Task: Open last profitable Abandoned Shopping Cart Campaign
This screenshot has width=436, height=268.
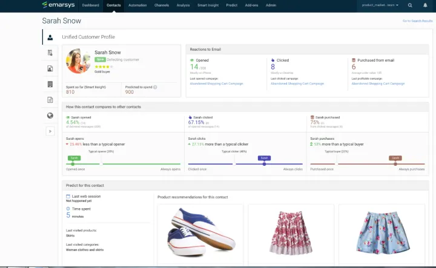Action: tap(378, 83)
